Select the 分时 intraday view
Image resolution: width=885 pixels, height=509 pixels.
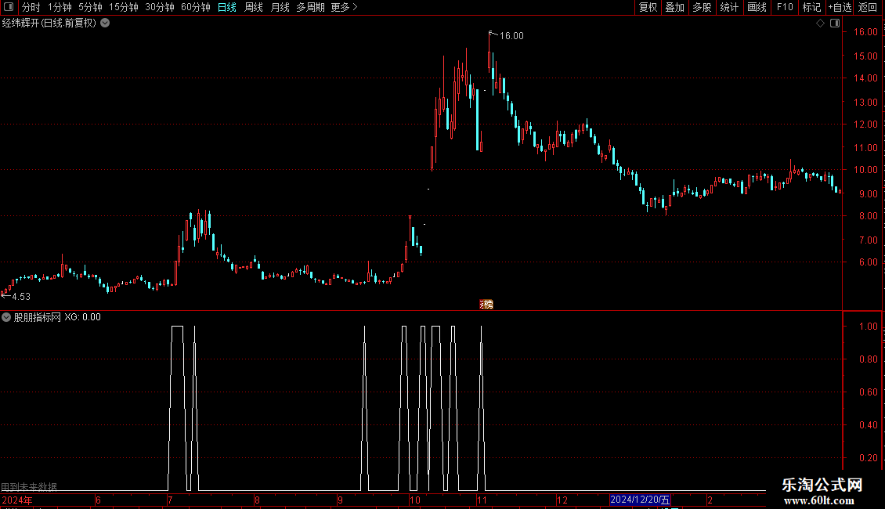pyautogui.click(x=31, y=7)
